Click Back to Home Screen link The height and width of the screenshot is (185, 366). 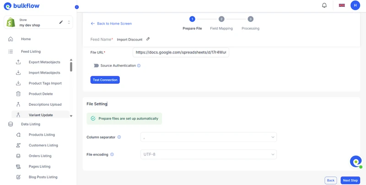(x=111, y=24)
